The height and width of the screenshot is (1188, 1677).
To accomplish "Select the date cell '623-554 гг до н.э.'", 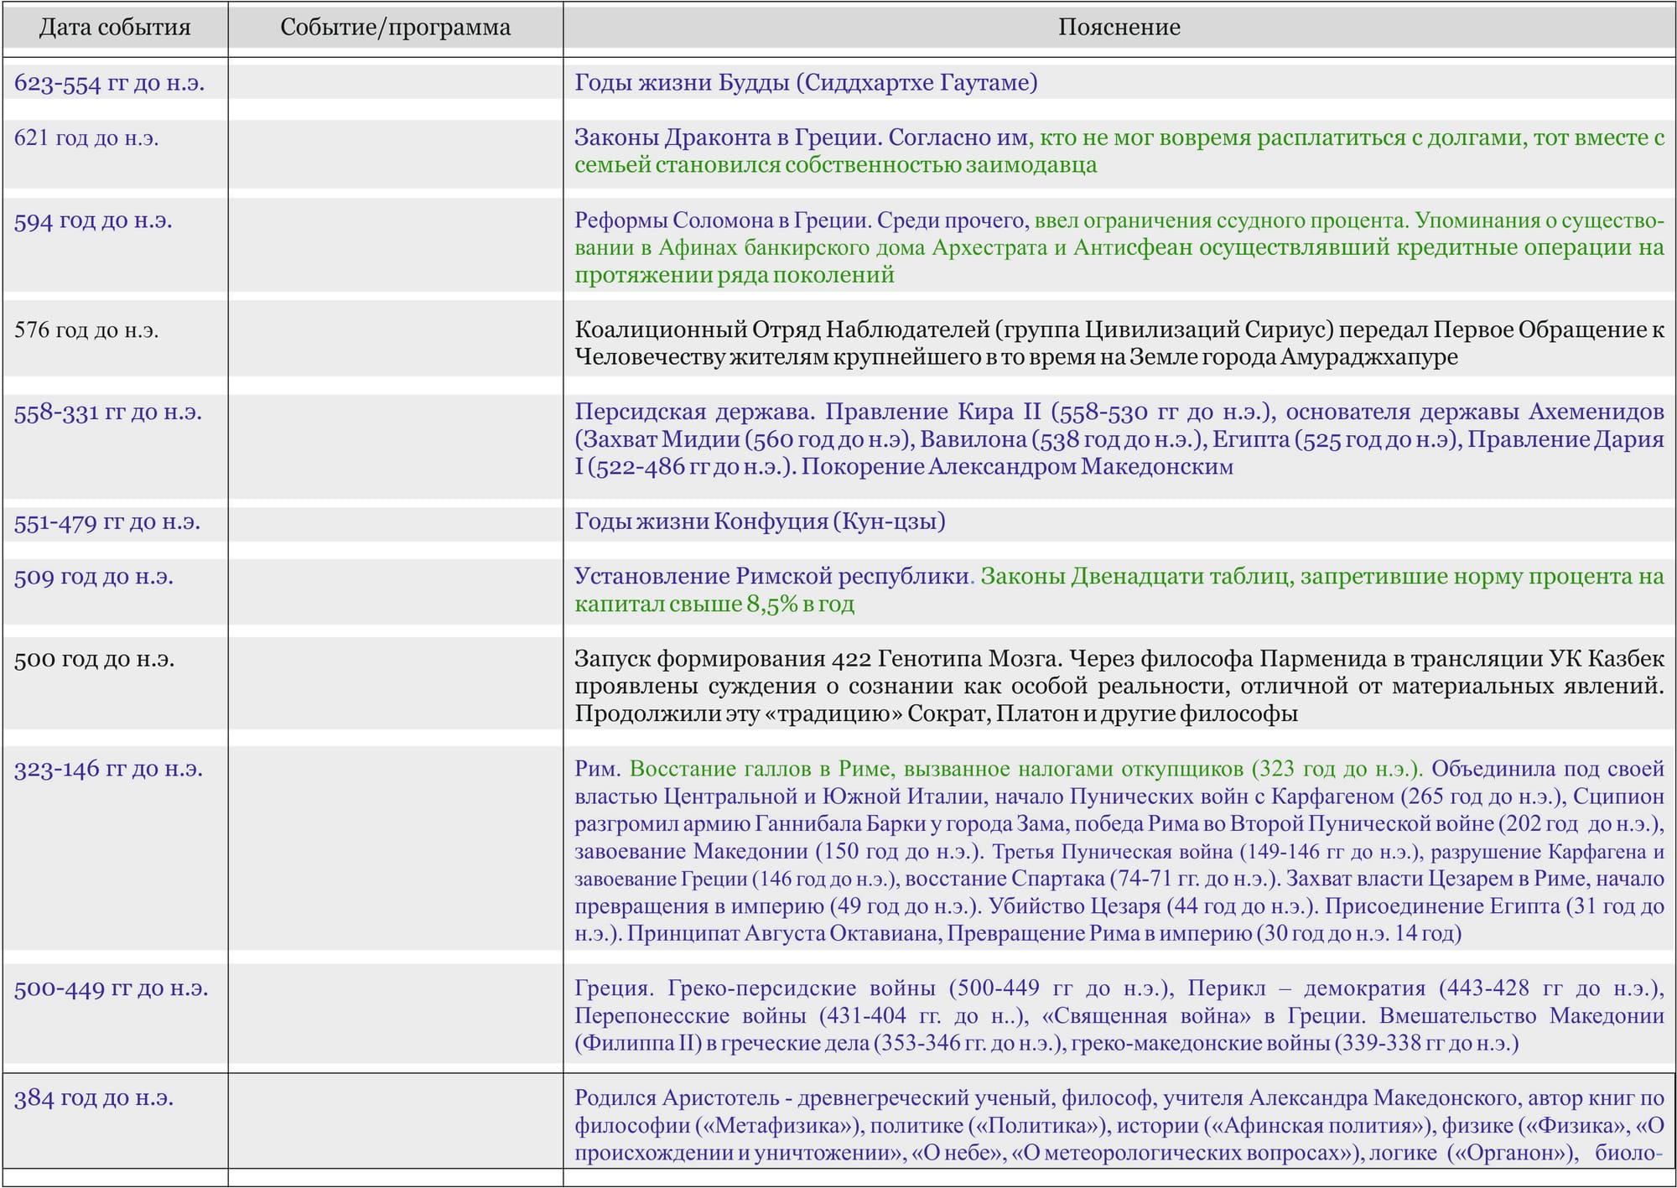I will 110,83.
